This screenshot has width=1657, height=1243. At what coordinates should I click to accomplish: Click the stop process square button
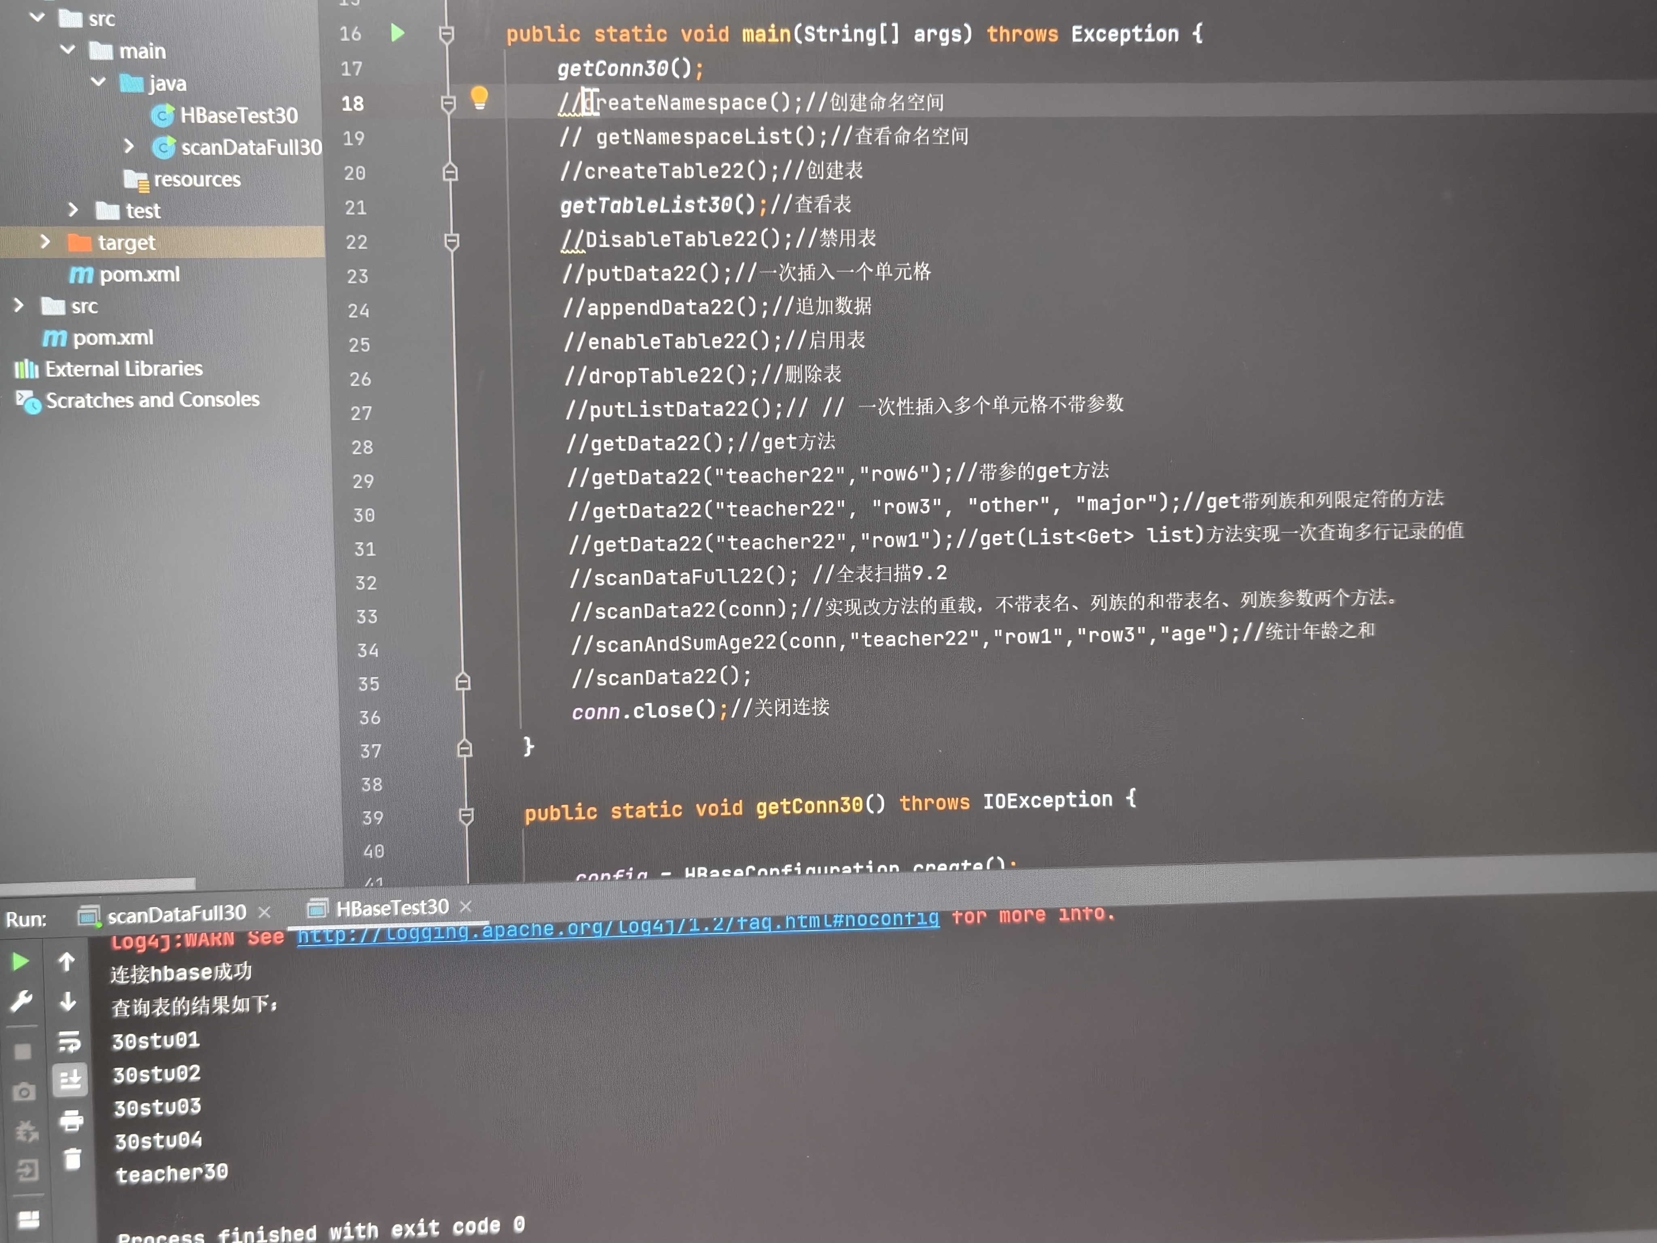pos(23,1052)
